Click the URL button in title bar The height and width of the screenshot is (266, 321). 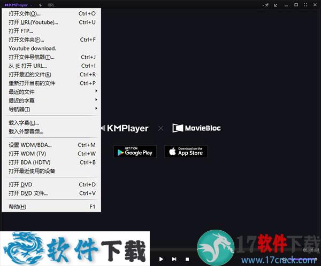point(51,5)
